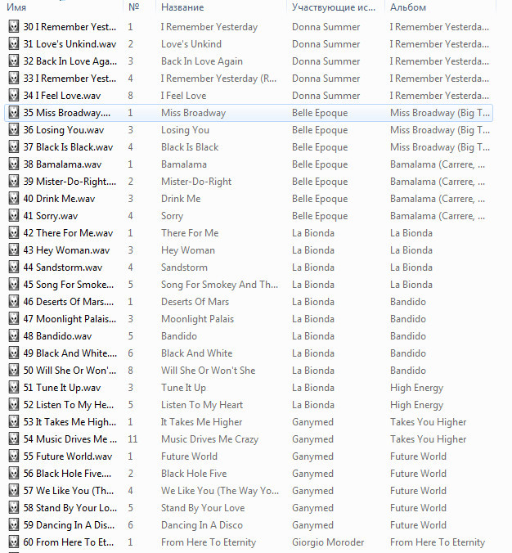
Task: Click file icon of 37 Black Is Black.wav
Action: [14, 147]
